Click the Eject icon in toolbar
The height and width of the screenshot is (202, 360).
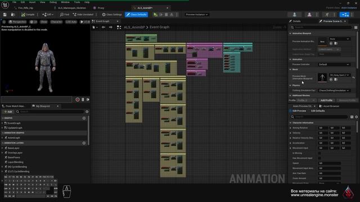coord(172,15)
